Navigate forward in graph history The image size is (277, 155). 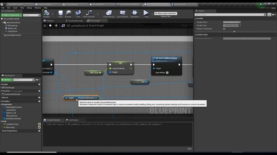(x=56, y=26)
